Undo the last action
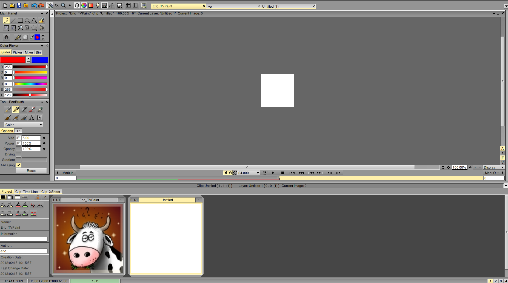This screenshot has width=508, height=283. tap(34, 5)
